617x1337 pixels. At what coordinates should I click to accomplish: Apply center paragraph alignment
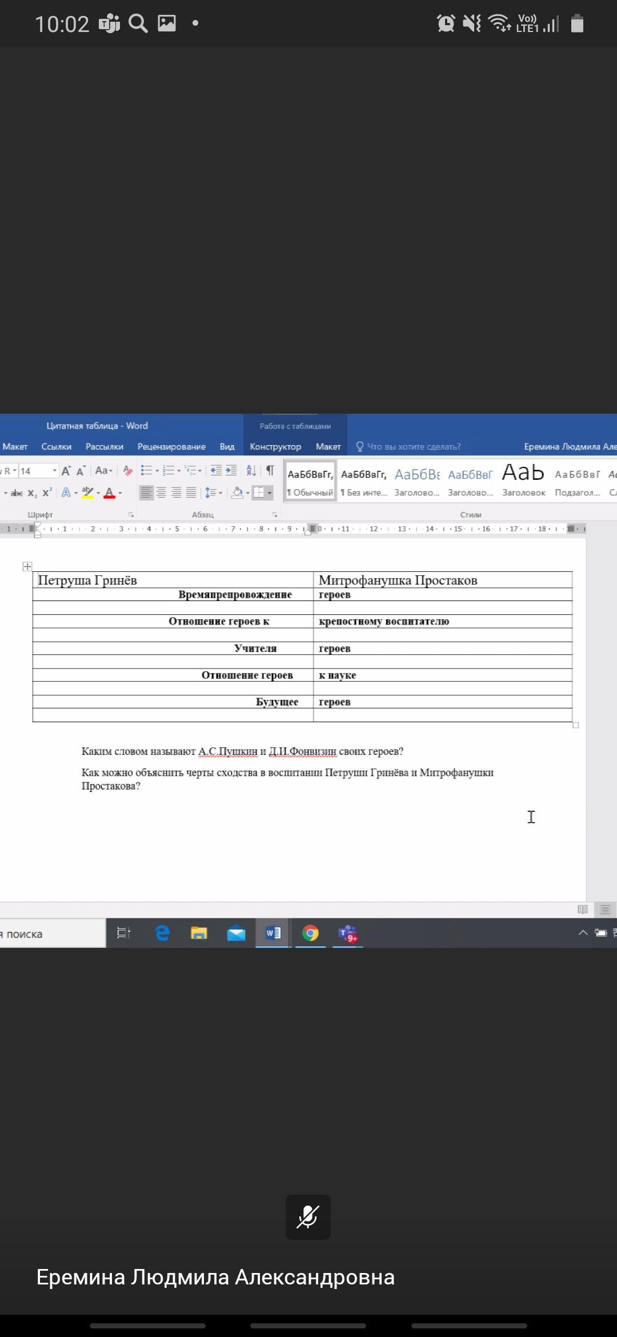162,493
